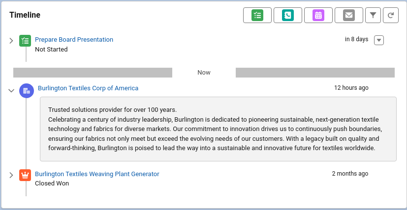Click the '12 hours ago' timestamp
407x210 pixels.
pos(351,88)
